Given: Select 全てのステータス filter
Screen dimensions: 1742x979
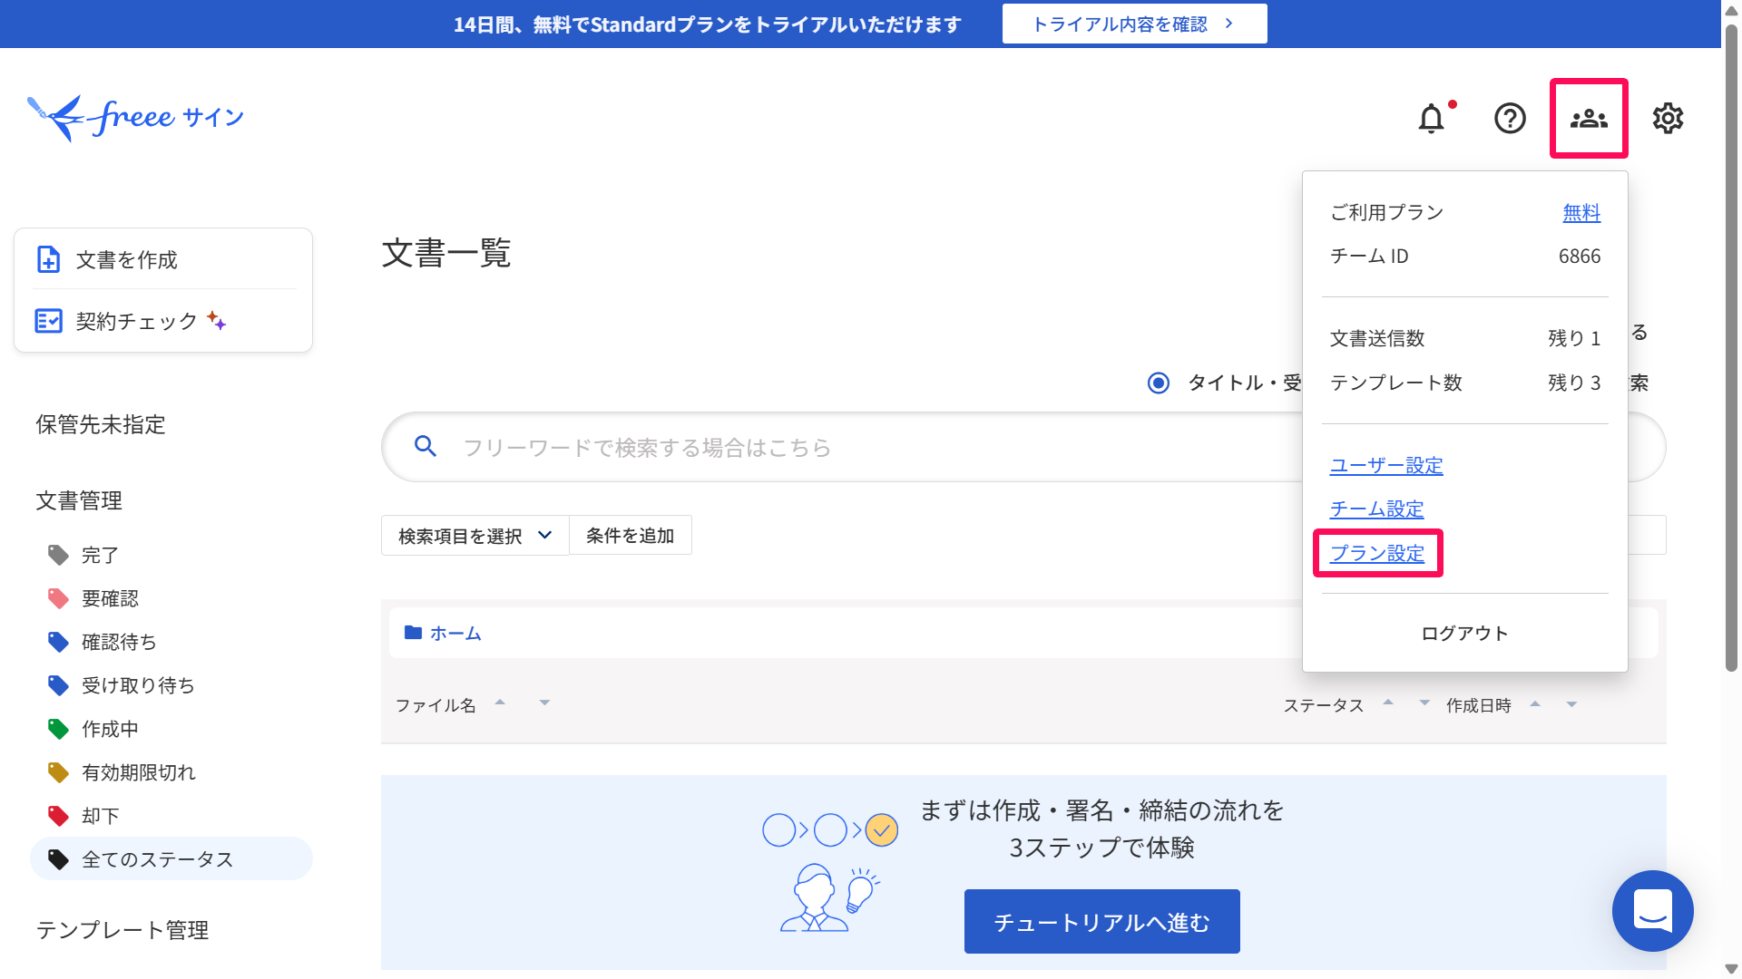Looking at the screenshot, I should point(171,858).
